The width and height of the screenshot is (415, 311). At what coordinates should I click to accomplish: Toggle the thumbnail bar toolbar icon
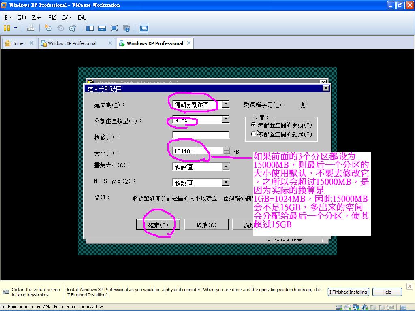[102, 28]
